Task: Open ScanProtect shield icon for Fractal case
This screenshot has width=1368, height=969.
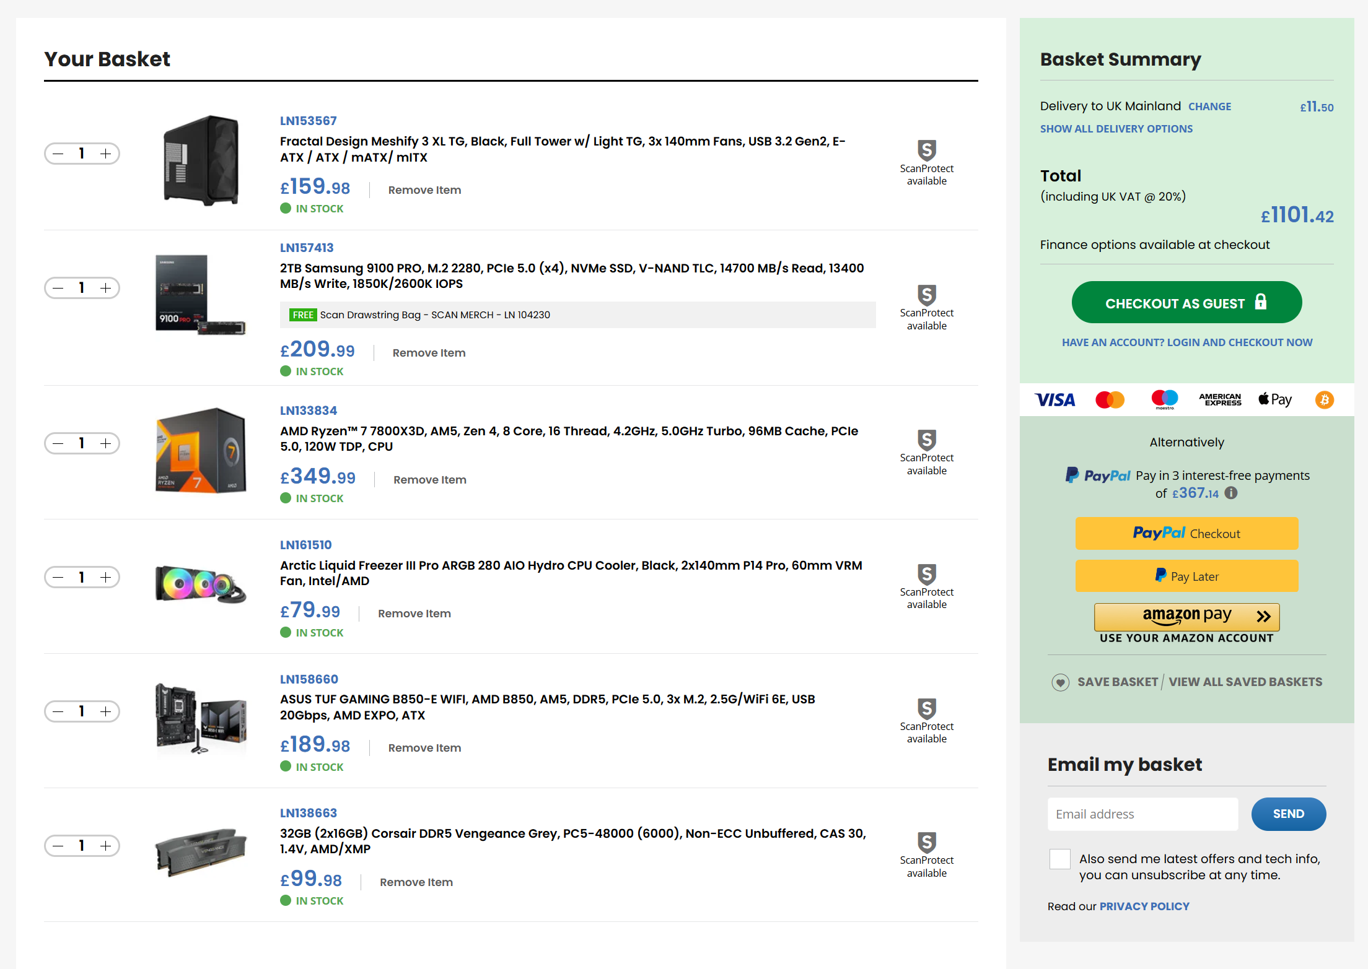Action: [927, 150]
